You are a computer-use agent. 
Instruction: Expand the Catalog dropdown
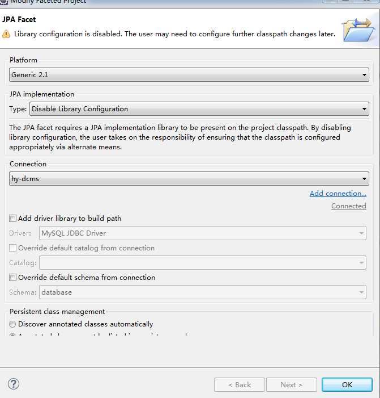point(202,263)
